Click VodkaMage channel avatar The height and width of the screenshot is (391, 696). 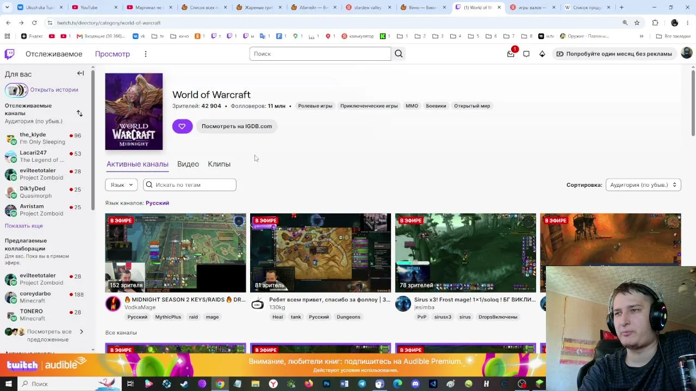point(113,304)
